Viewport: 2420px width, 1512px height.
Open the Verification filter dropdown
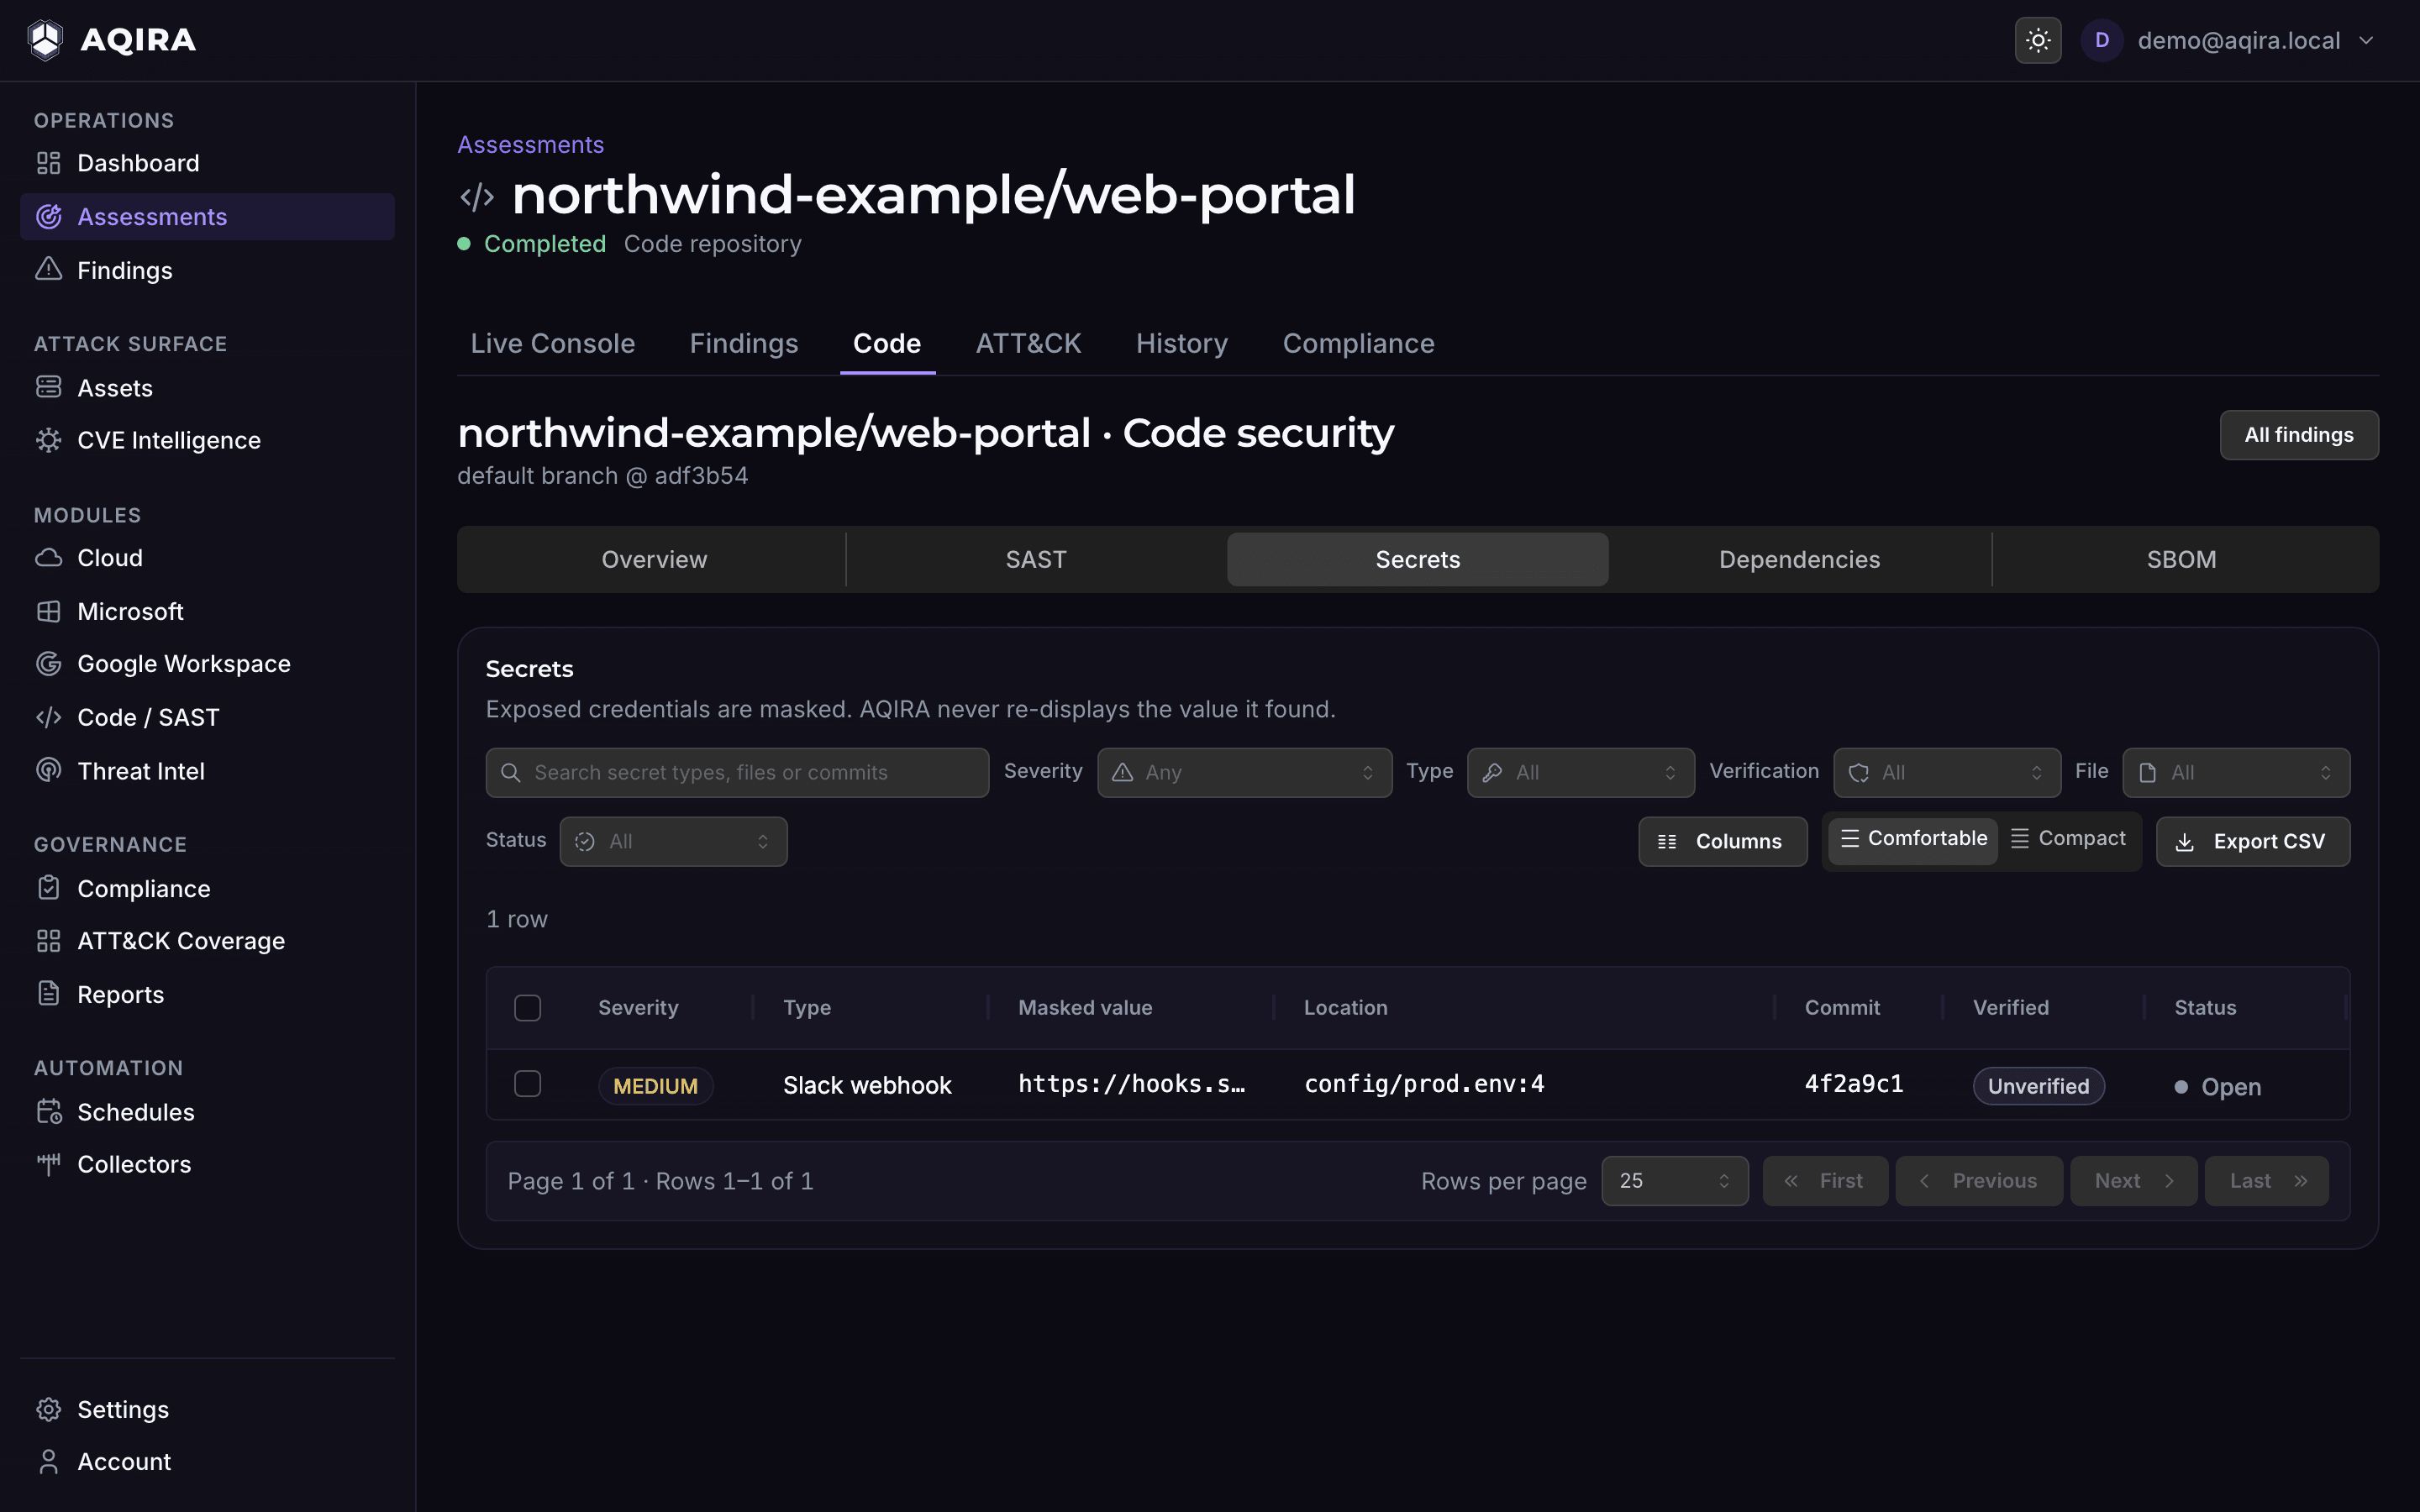click(x=1946, y=773)
